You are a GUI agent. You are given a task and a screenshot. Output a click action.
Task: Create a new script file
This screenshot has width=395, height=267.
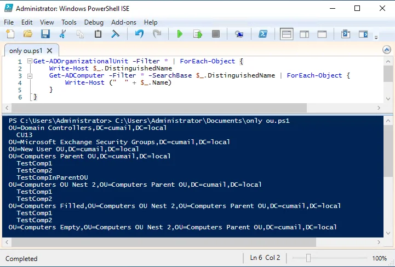(10, 34)
